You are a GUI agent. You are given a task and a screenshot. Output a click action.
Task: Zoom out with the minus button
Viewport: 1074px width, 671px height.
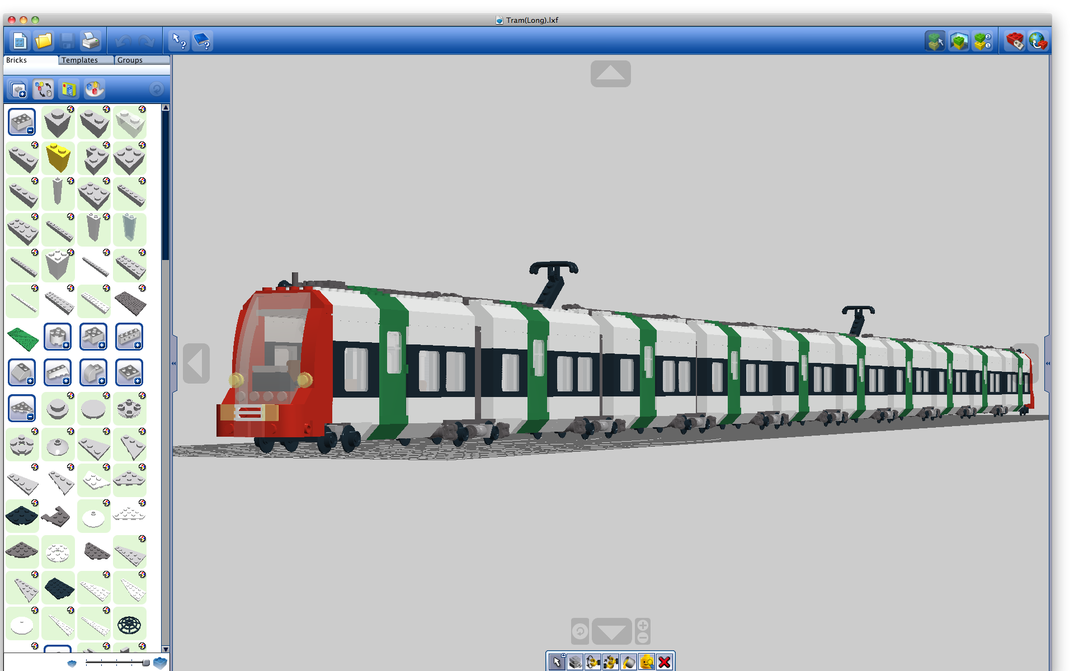pos(643,638)
